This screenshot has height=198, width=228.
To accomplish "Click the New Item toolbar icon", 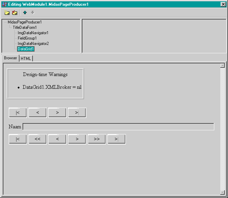I will 7,13.
